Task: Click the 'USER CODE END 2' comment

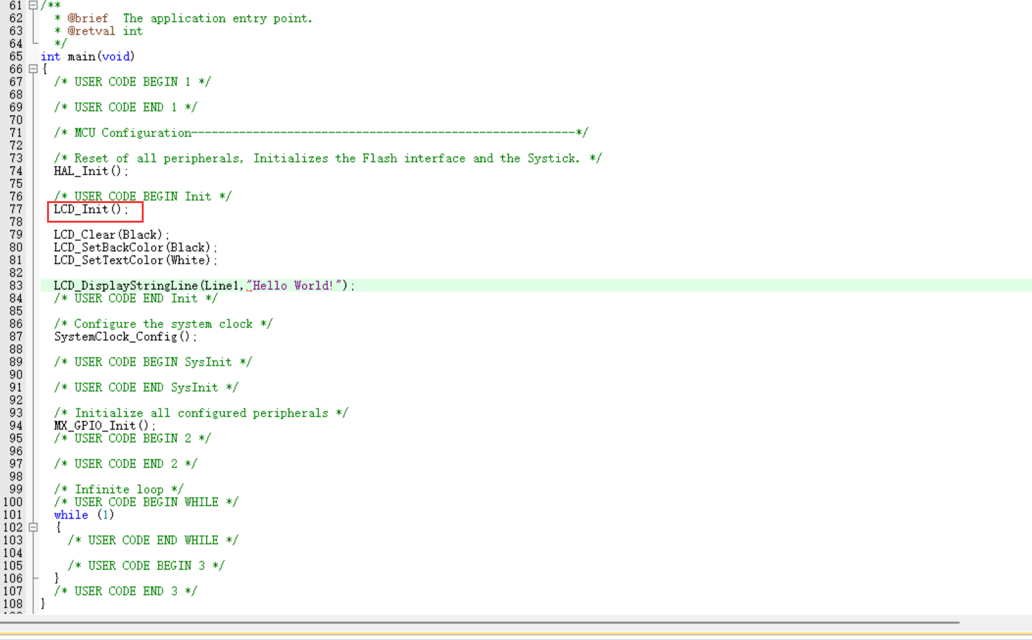Action: [x=125, y=464]
